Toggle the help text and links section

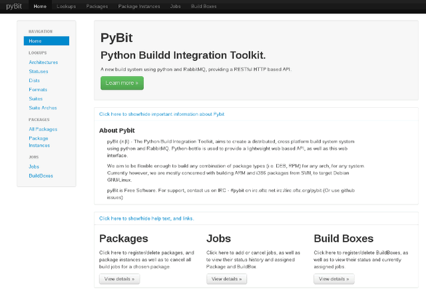pos(146,218)
